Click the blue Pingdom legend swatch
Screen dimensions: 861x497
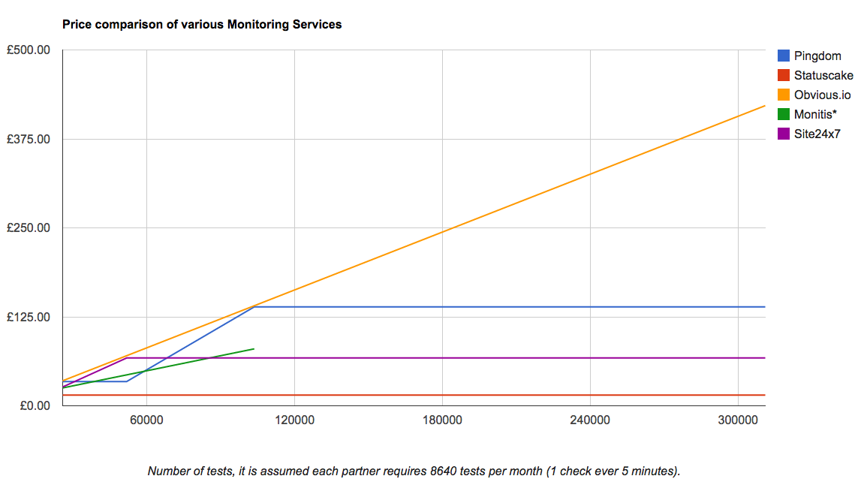(x=784, y=56)
